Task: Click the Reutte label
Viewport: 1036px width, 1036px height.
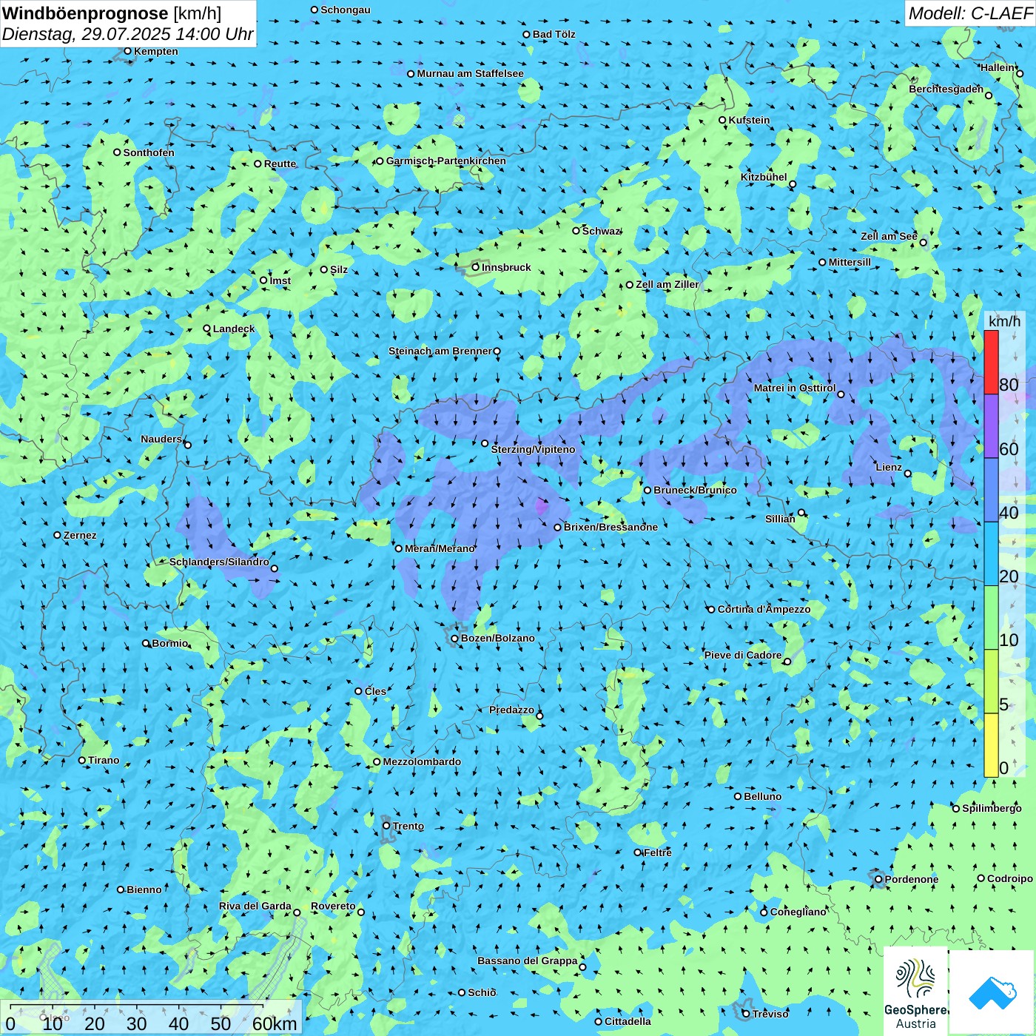Action: [280, 164]
